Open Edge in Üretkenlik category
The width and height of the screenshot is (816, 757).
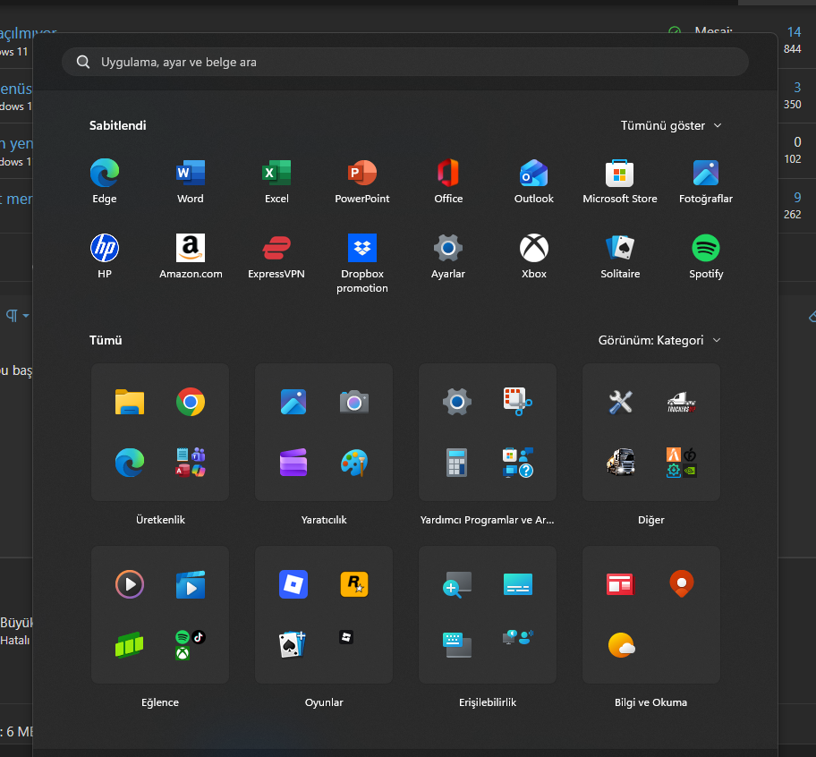click(130, 463)
